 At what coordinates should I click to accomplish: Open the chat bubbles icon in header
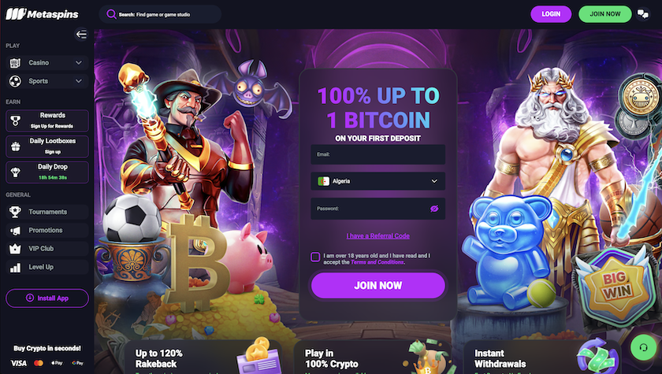point(643,14)
